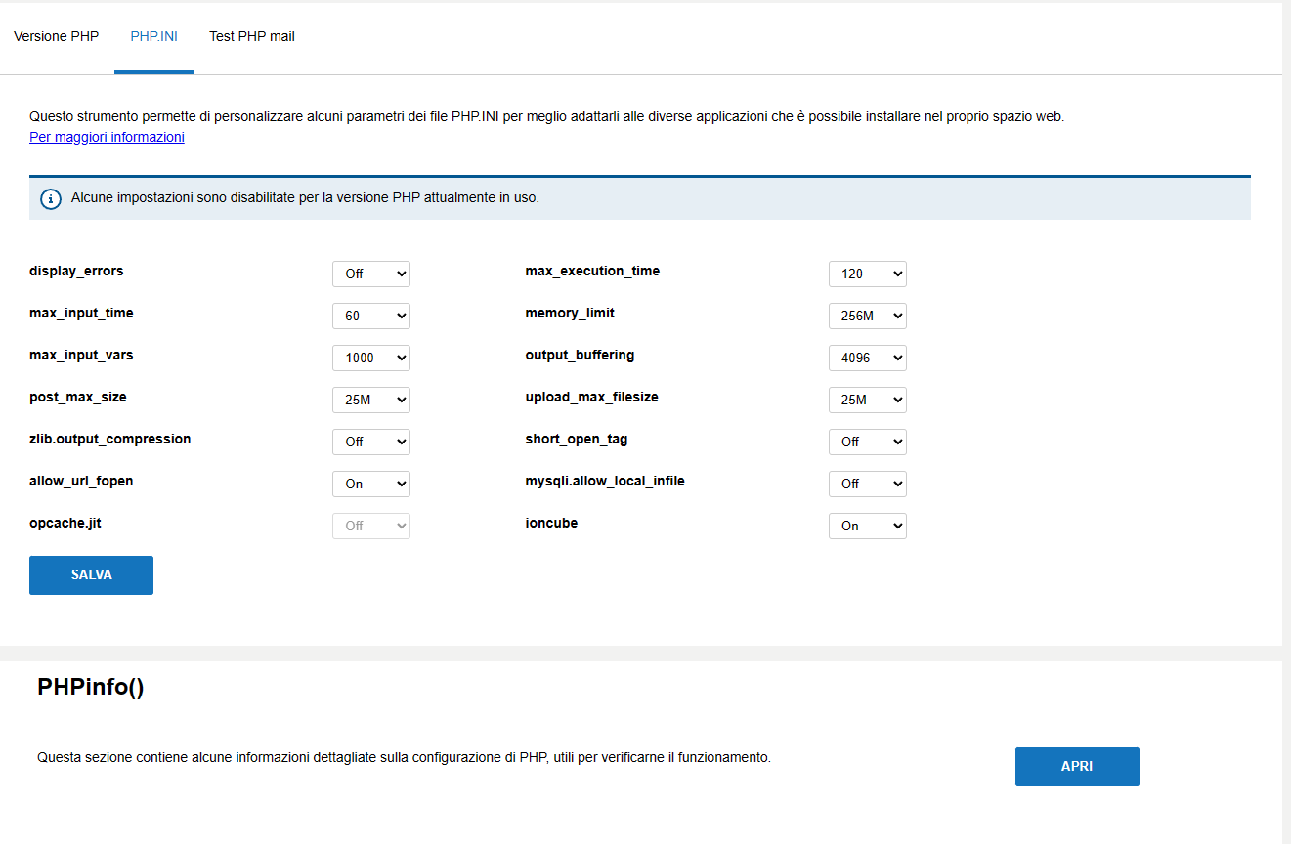
Task: Open the mysqli.allow_local_infile dropdown
Action: (867, 485)
